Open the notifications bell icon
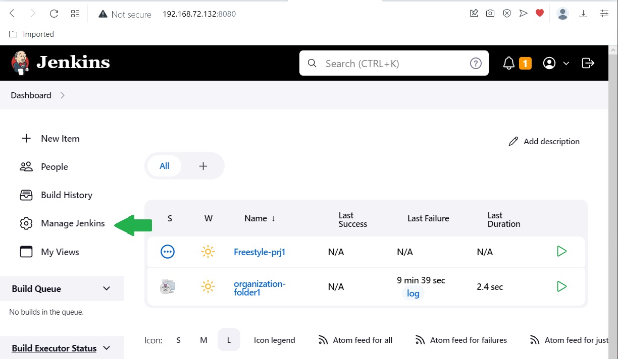This screenshot has width=618, height=359. coord(509,63)
